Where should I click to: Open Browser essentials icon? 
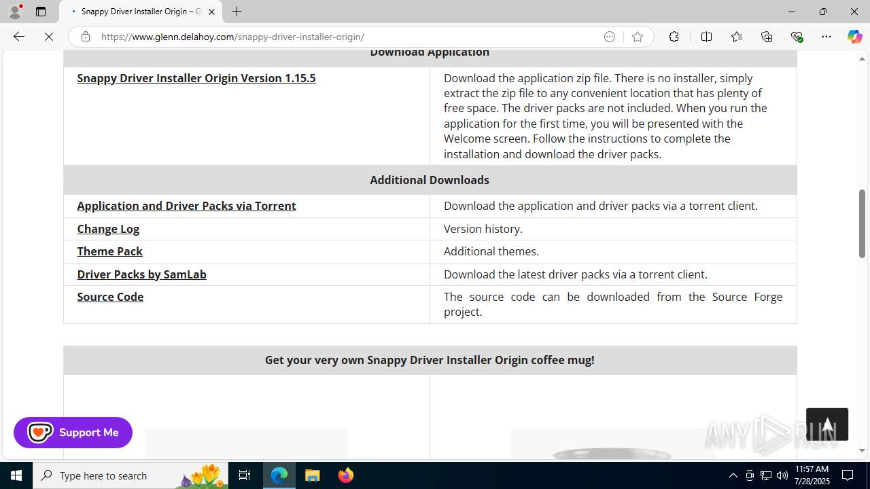pos(797,37)
